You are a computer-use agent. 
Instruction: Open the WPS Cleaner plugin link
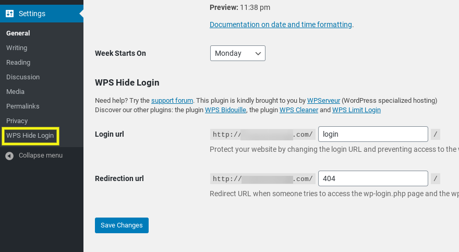point(299,110)
